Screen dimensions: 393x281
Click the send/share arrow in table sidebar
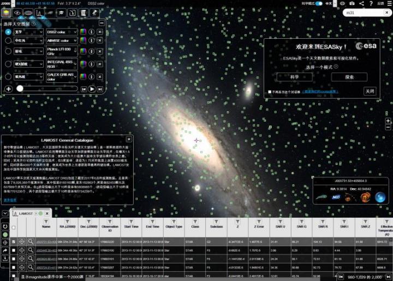click(5, 250)
